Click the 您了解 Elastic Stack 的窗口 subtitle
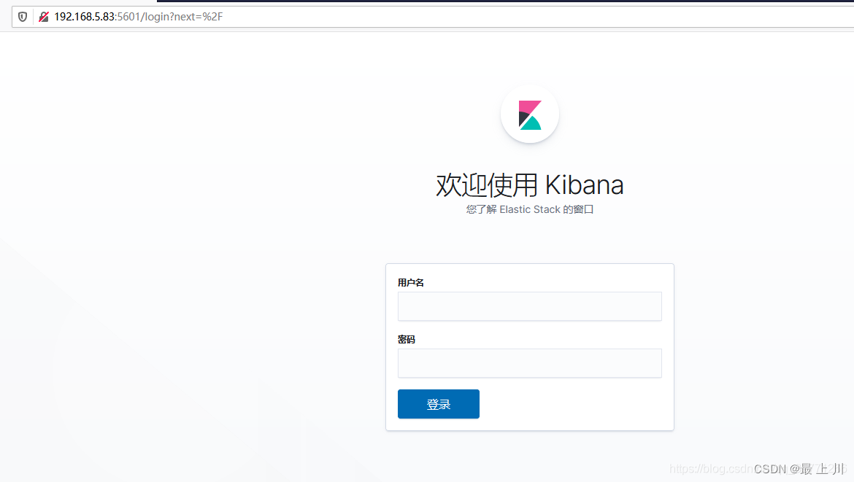The width and height of the screenshot is (854, 482). (529, 209)
